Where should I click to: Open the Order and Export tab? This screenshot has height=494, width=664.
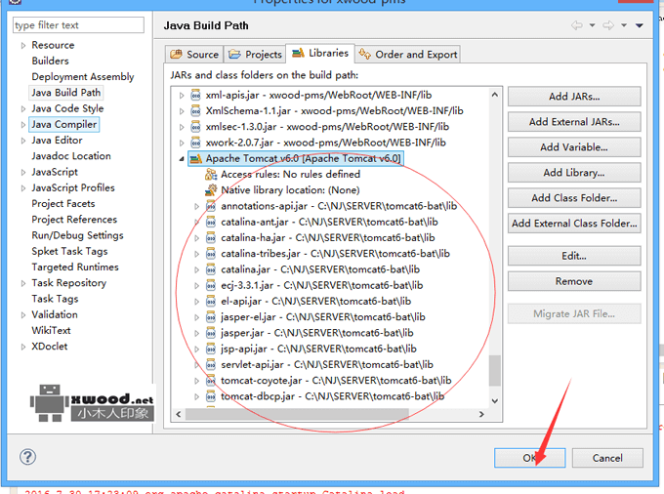(x=408, y=54)
